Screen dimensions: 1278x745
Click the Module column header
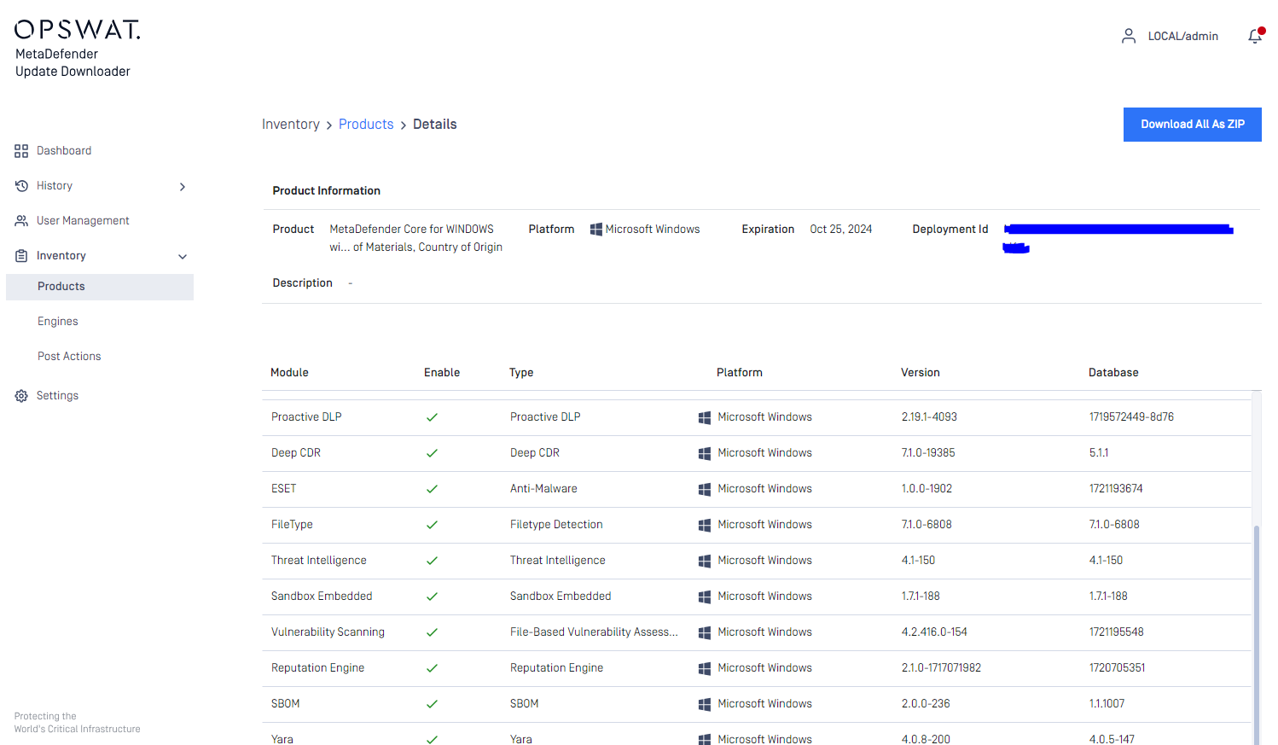point(289,373)
